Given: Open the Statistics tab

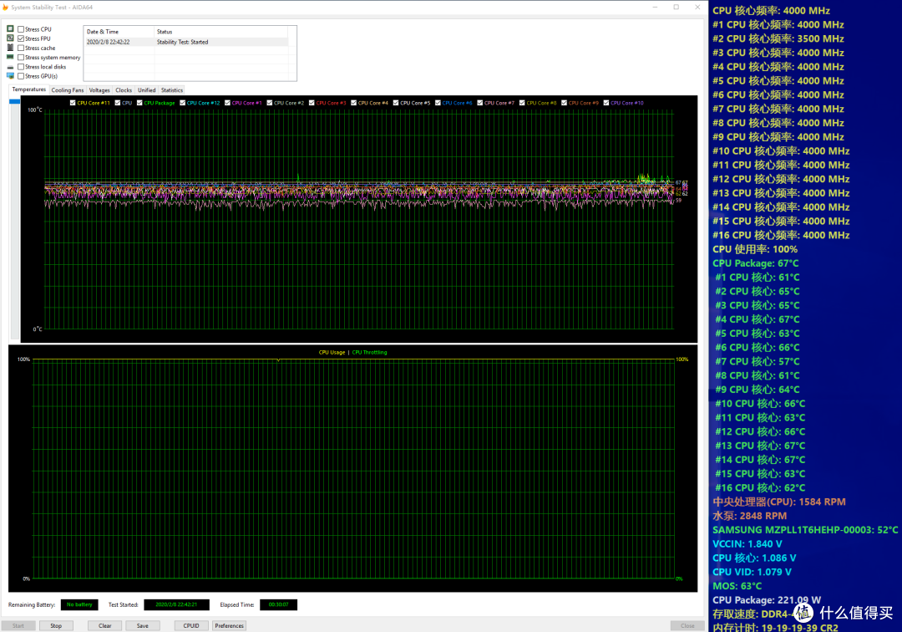Looking at the screenshot, I should click(x=172, y=90).
